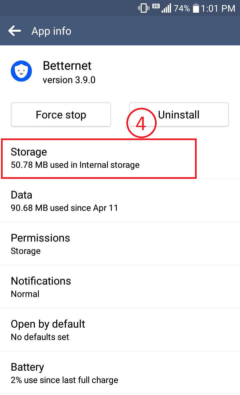The height and width of the screenshot is (395, 240).
Task: Tap the battery status icon
Action: [x=196, y=8]
